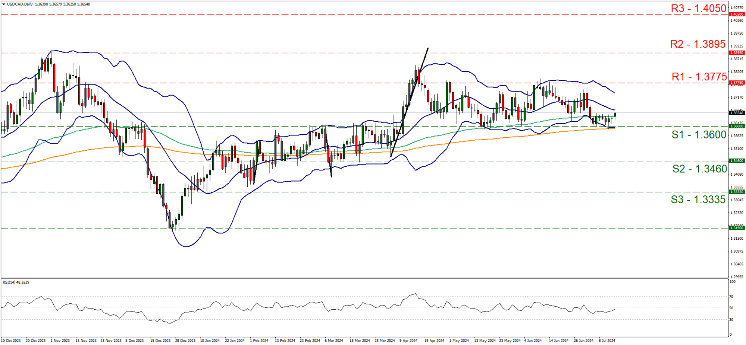Click the S2 - 1.3460 support label

pyautogui.click(x=699, y=169)
